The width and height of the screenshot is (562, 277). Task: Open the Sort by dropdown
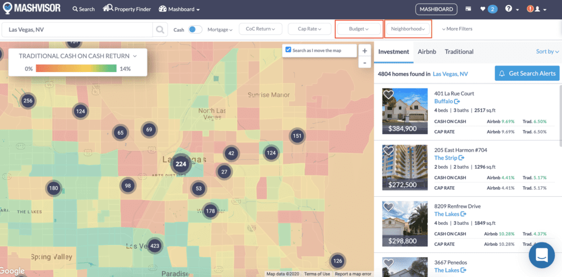tap(547, 52)
